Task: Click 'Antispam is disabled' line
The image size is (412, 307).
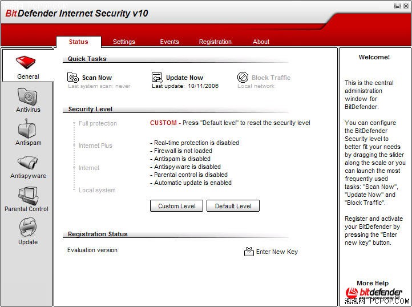Action: coord(180,159)
